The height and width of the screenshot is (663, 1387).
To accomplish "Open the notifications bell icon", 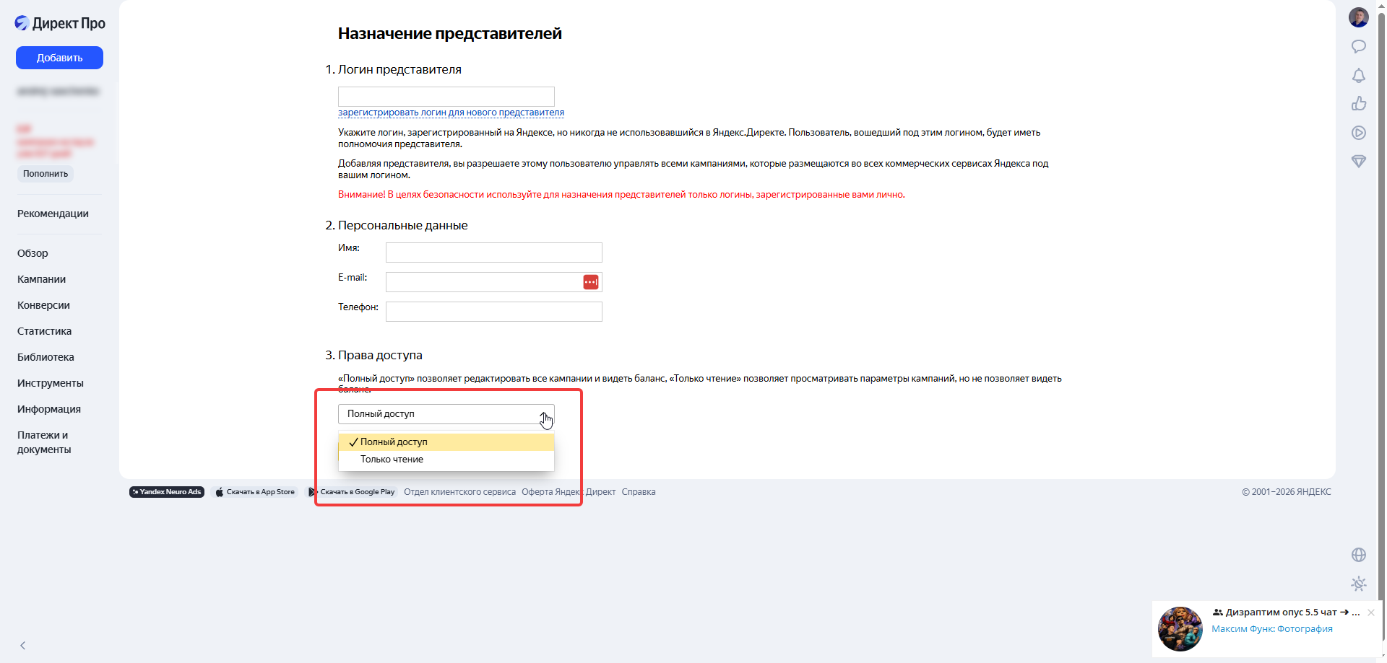I will coord(1359,76).
